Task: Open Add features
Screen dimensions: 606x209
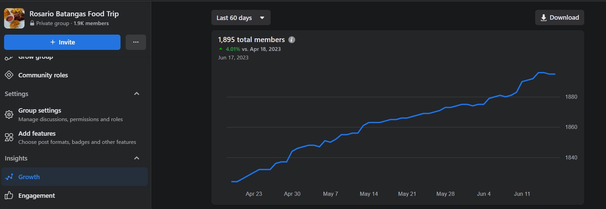Action: (74, 137)
